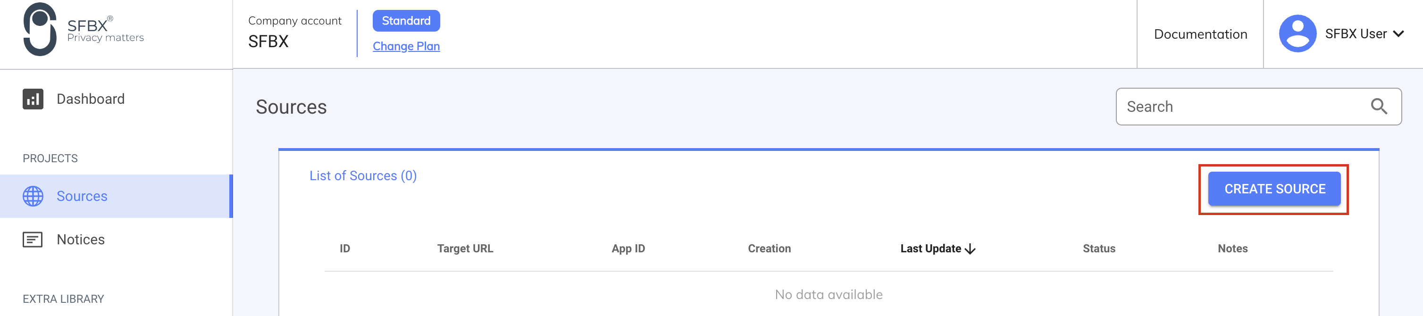1423x316 pixels.
Task: Click the Status column header
Action: click(x=1098, y=249)
